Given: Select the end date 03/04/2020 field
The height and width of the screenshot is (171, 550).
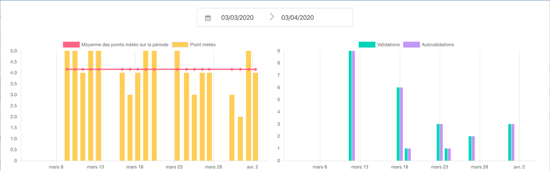Looking at the screenshot, I should [x=297, y=18].
